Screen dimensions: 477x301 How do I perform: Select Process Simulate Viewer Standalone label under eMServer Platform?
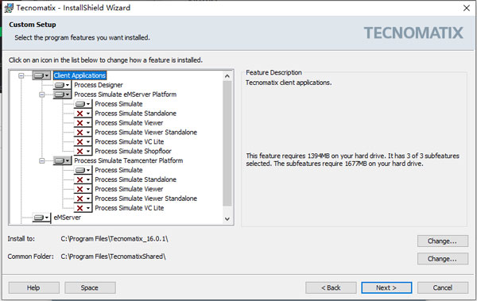(146, 133)
